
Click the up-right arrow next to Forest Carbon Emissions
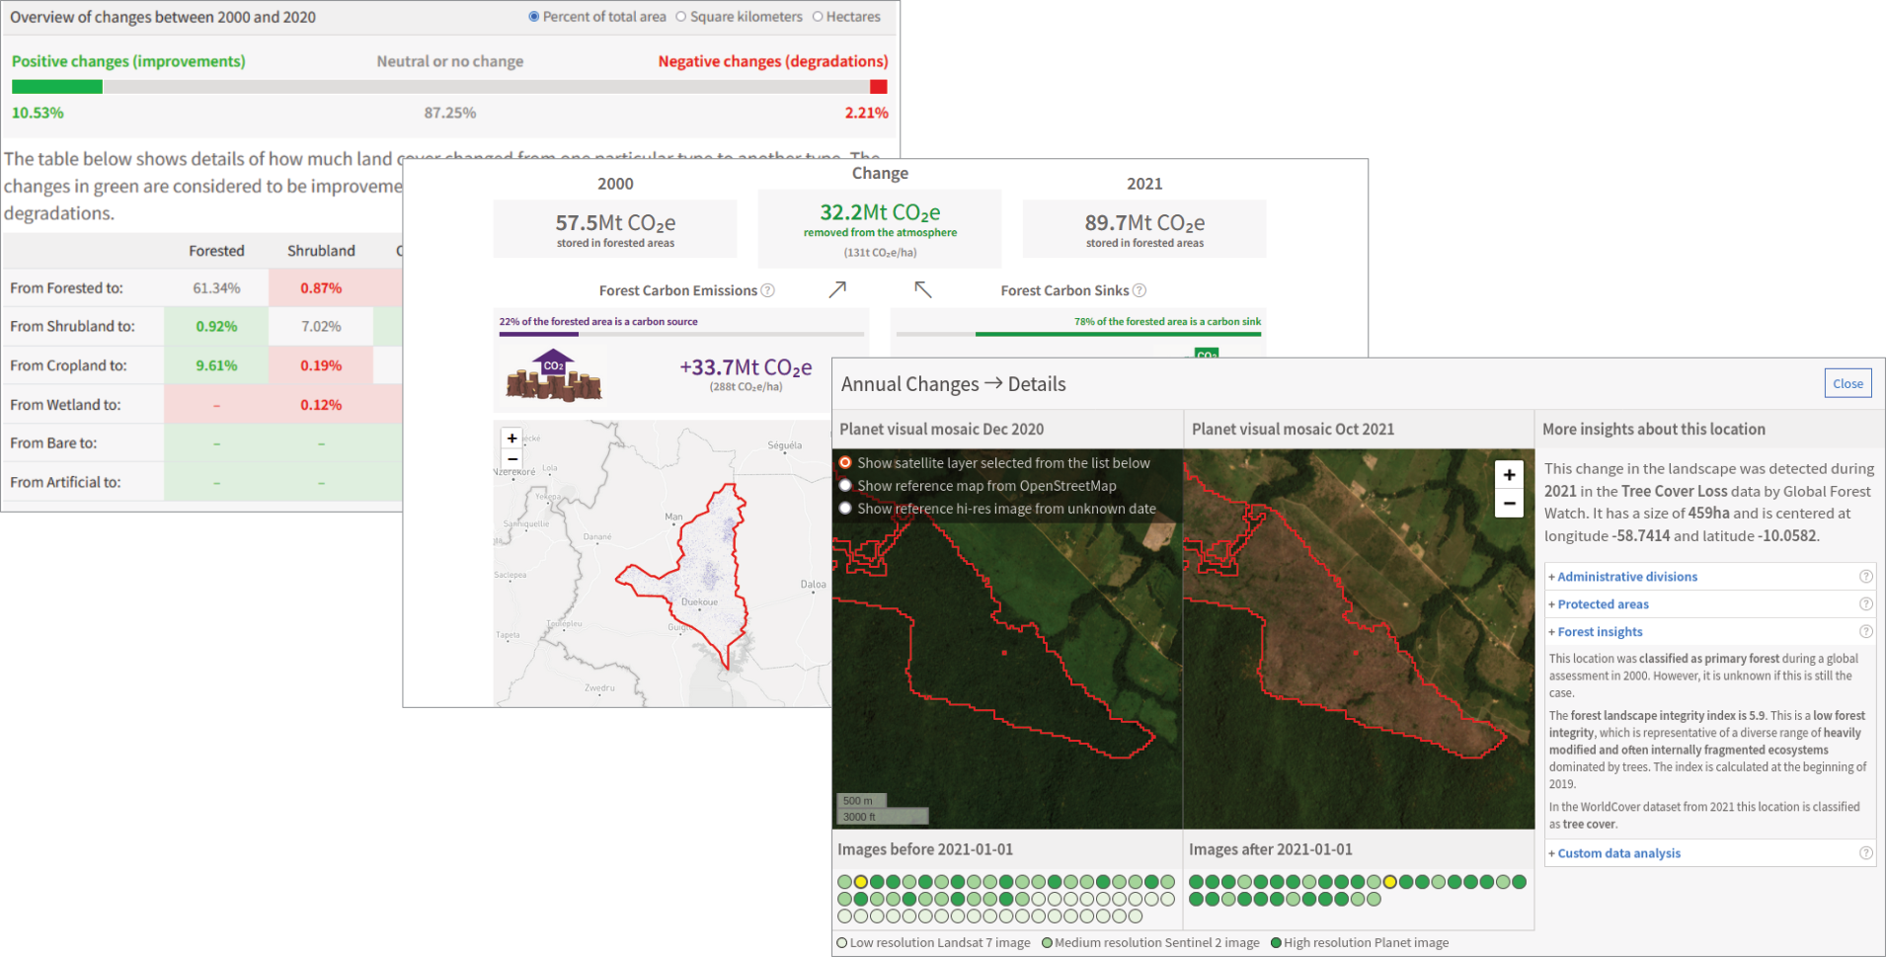pos(837,289)
